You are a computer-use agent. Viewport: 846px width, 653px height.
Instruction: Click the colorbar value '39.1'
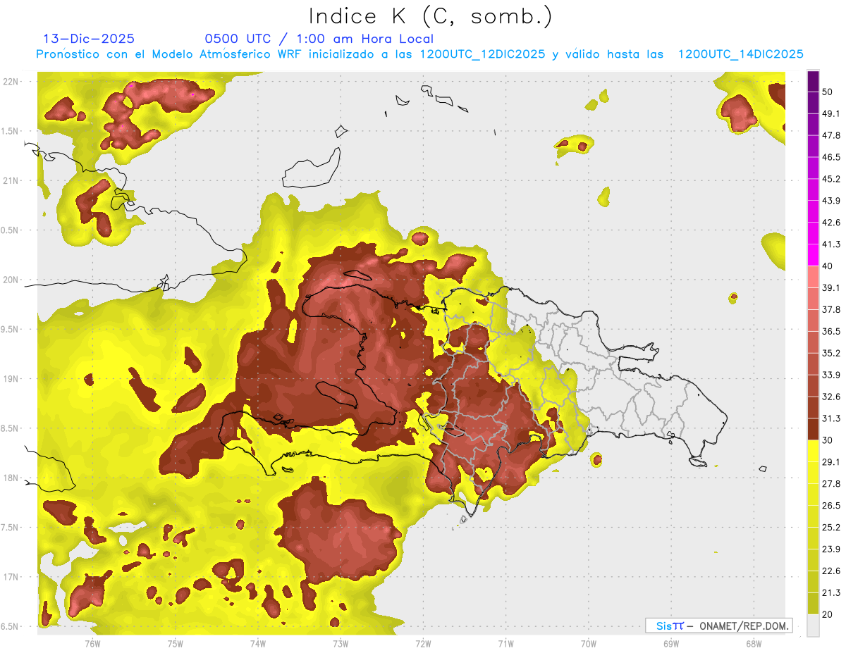tap(831, 288)
